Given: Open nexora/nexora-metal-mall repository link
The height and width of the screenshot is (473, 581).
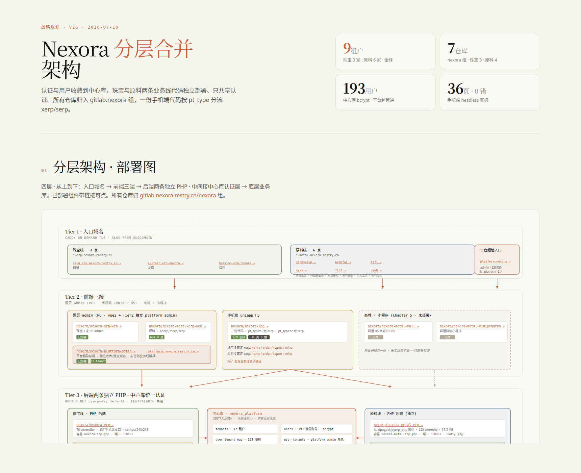Looking at the screenshot, I should (393, 326).
